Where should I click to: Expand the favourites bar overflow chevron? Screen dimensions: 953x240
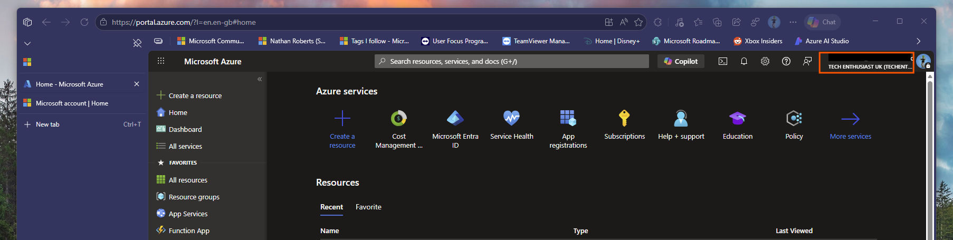tap(918, 41)
